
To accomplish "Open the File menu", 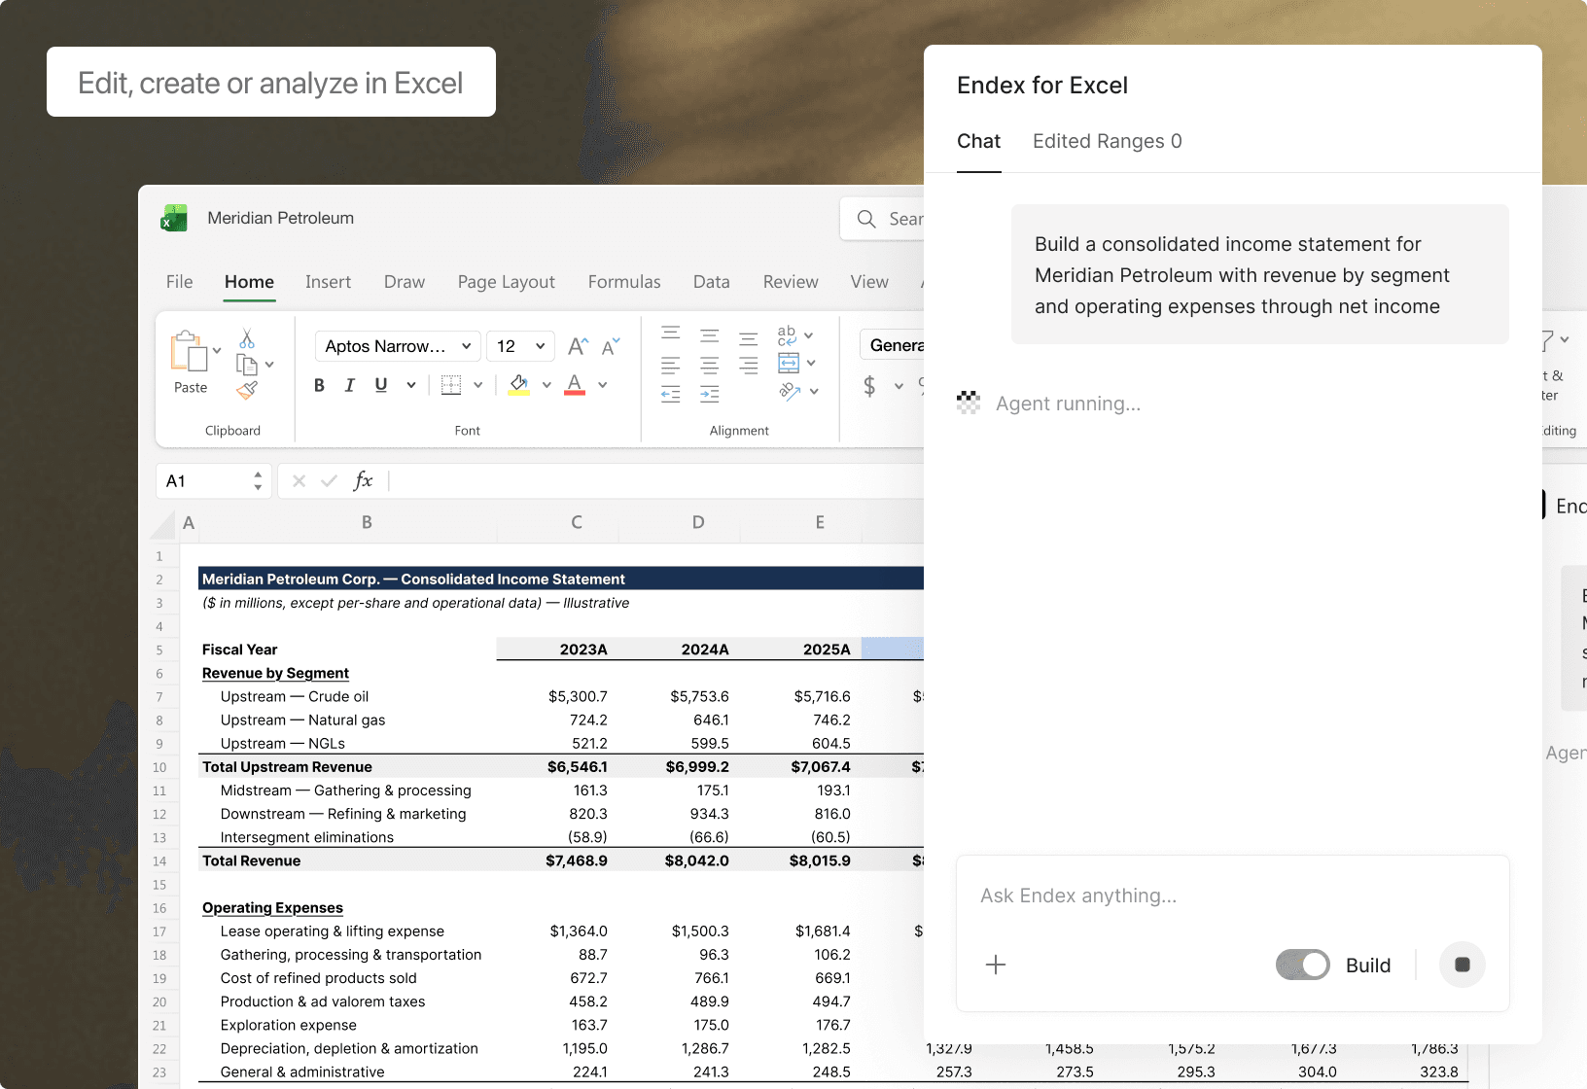I will [x=179, y=282].
